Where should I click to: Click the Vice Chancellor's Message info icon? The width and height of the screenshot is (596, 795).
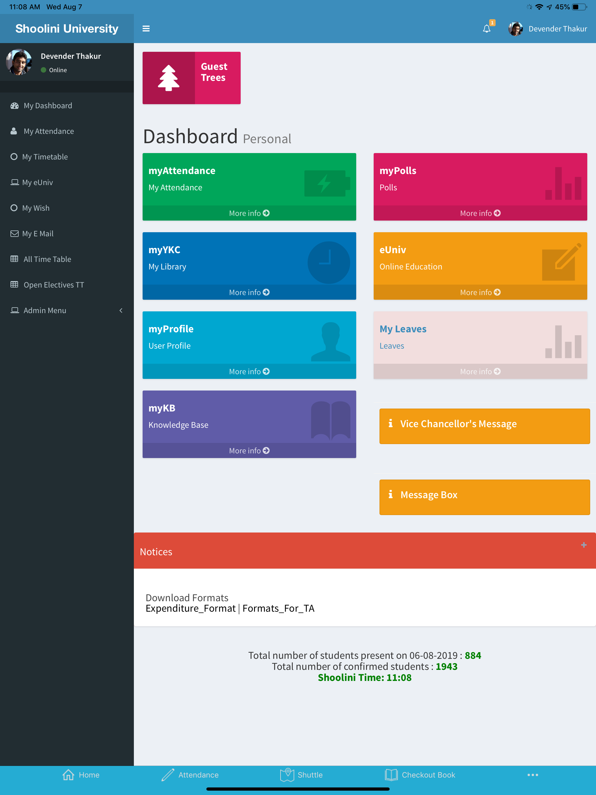[x=390, y=423]
